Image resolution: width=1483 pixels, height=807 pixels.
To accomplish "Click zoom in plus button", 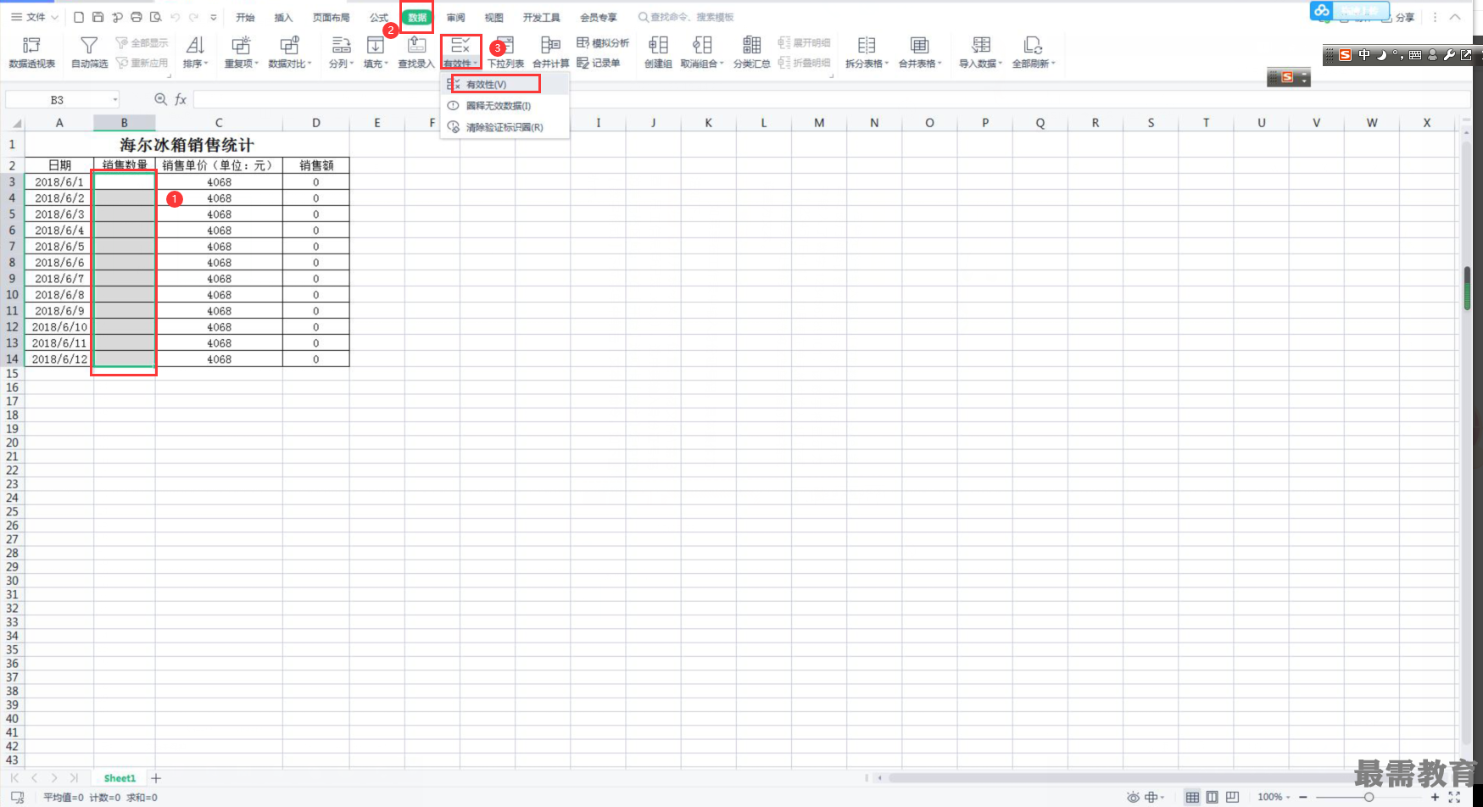I will (1435, 797).
